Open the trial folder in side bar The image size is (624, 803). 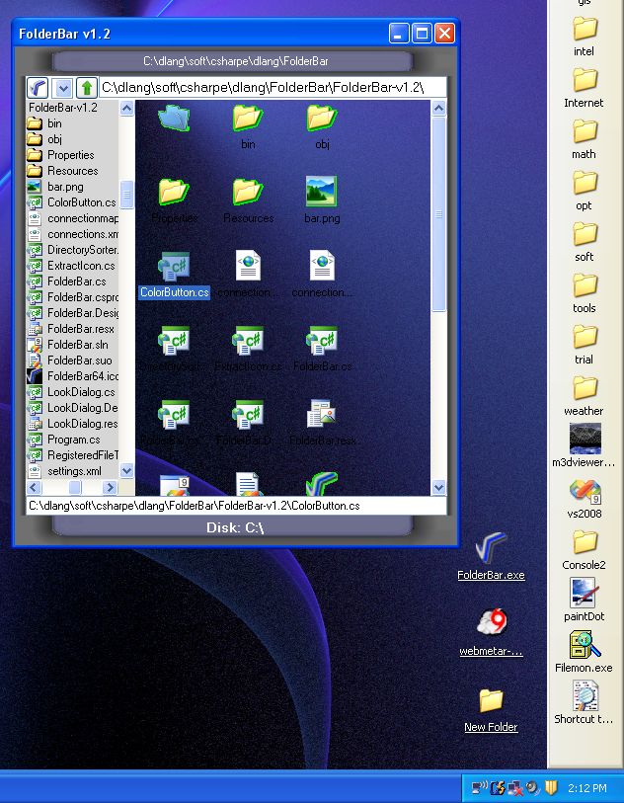[585, 344]
